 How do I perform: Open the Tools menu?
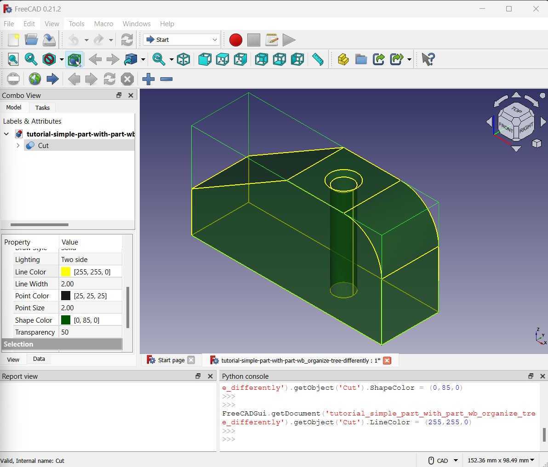[76, 24]
